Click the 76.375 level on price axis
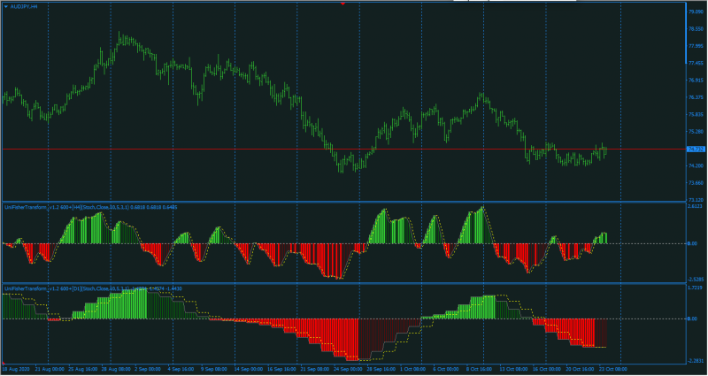The image size is (708, 376). 696,97
